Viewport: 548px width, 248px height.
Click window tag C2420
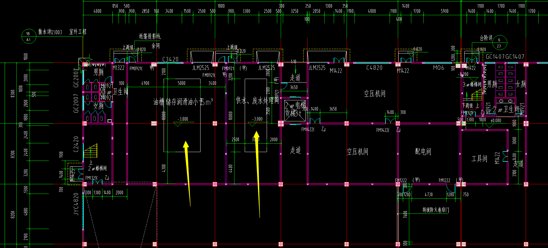pos(76,144)
